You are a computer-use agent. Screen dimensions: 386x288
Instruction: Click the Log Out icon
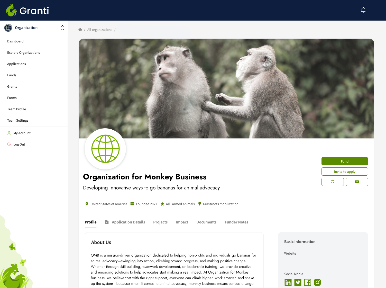(x=9, y=144)
